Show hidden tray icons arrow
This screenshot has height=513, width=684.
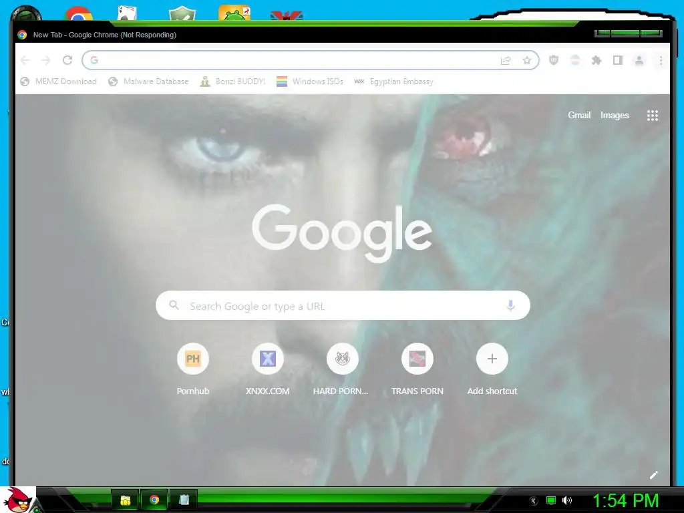point(533,500)
